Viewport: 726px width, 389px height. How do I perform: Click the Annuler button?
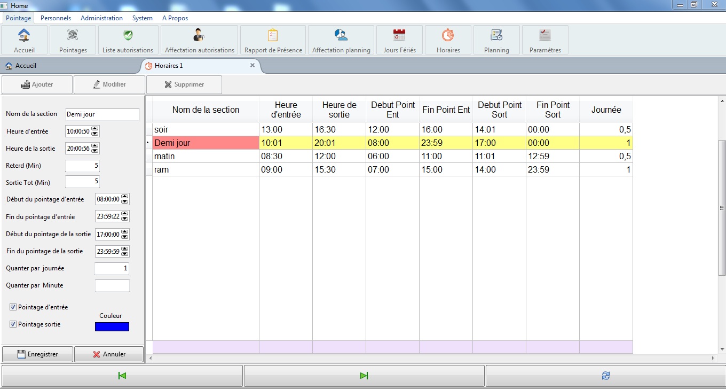point(109,354)
